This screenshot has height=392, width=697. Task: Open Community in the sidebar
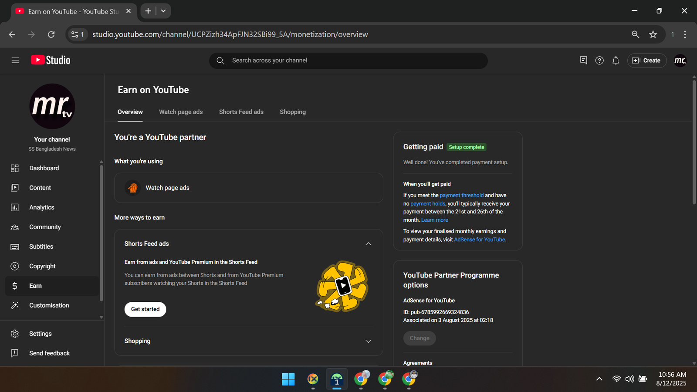coord(52,227)
